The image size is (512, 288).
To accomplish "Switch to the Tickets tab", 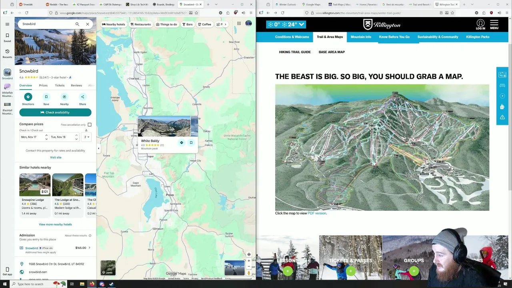I will (60, 85).
